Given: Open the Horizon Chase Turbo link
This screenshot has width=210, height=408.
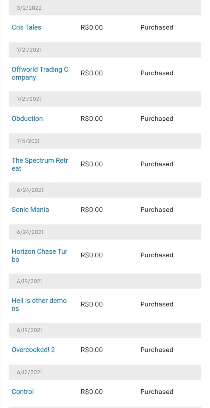Looking at the screenshot, I should point(40,255).
